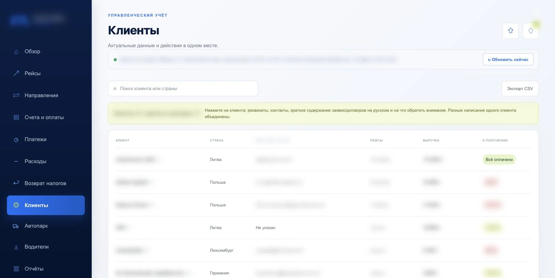
Task: Select the active Клиенты sidebar item
Action: (46, 205)
